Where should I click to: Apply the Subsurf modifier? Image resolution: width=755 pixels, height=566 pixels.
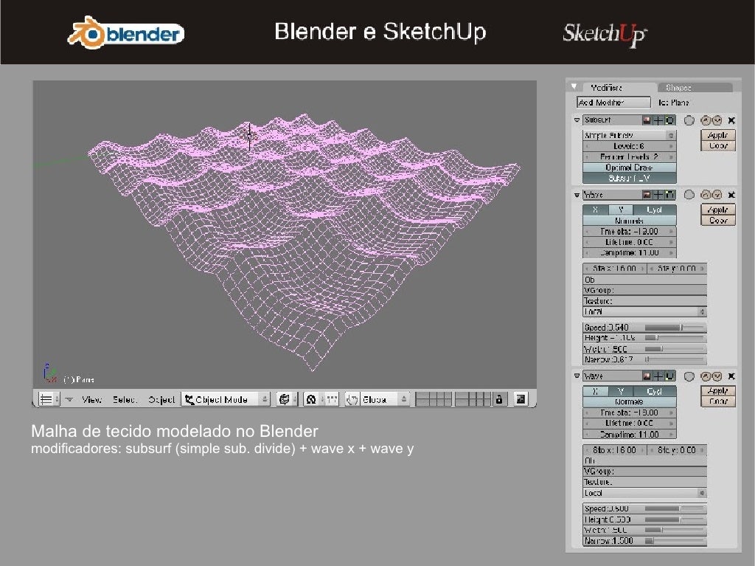click(718, 136)
